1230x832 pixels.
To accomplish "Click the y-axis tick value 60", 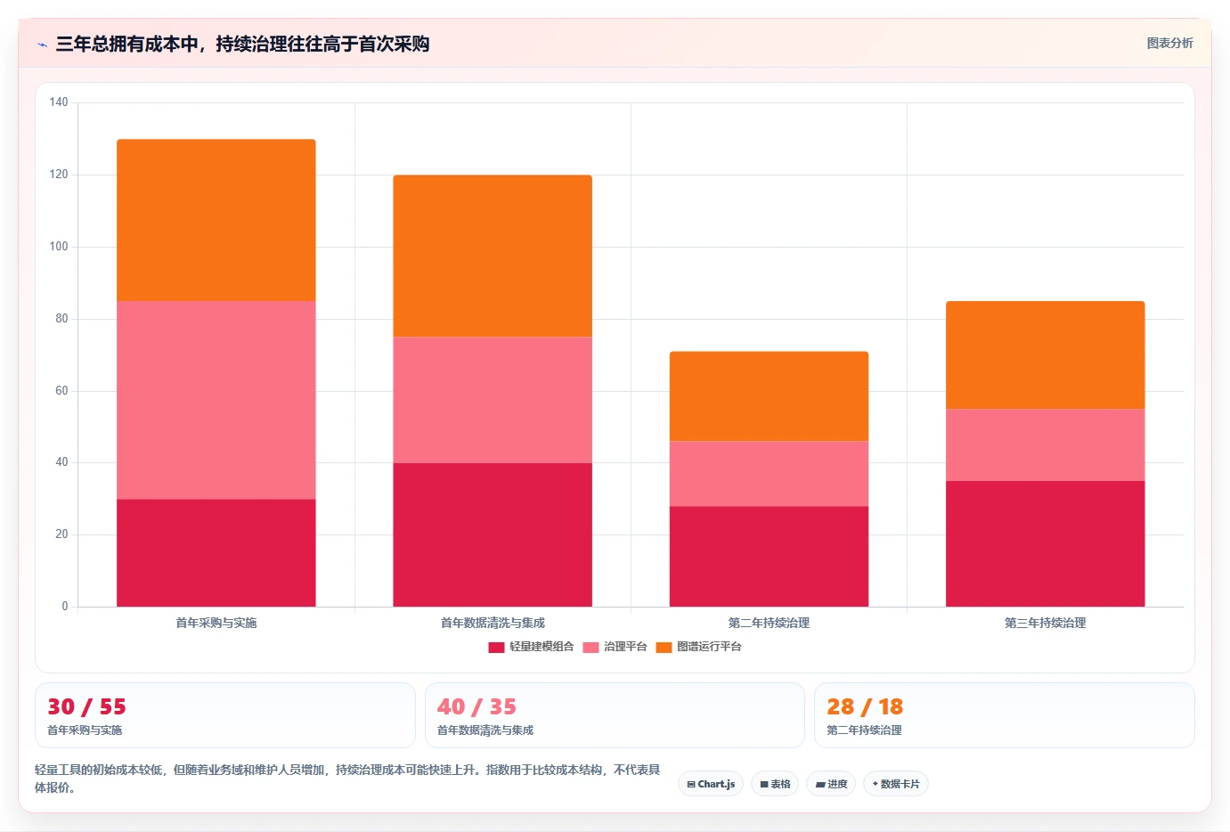I will pos(61,391).
